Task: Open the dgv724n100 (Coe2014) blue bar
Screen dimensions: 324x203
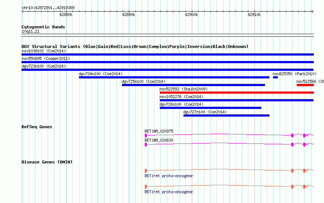Action: tap(174, 77)
